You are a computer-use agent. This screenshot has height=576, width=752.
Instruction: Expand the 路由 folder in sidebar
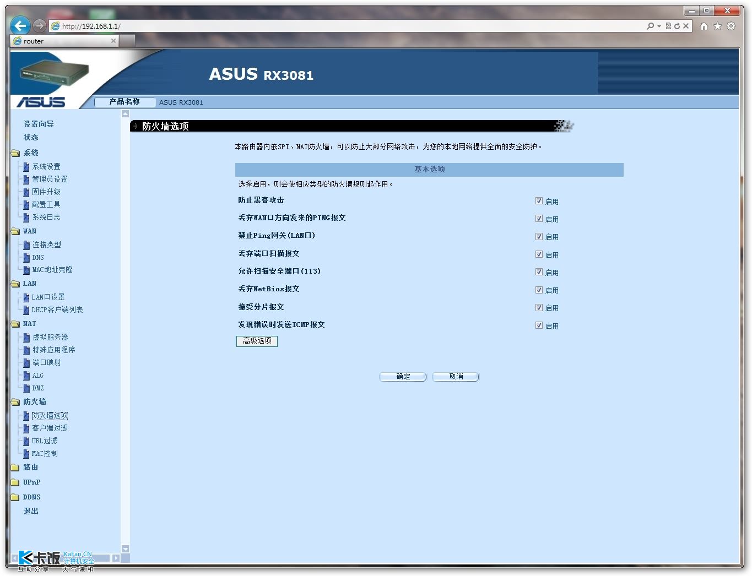(x=15, y=468)
